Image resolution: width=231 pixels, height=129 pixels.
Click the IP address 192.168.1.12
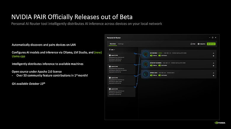coord(167,53)
